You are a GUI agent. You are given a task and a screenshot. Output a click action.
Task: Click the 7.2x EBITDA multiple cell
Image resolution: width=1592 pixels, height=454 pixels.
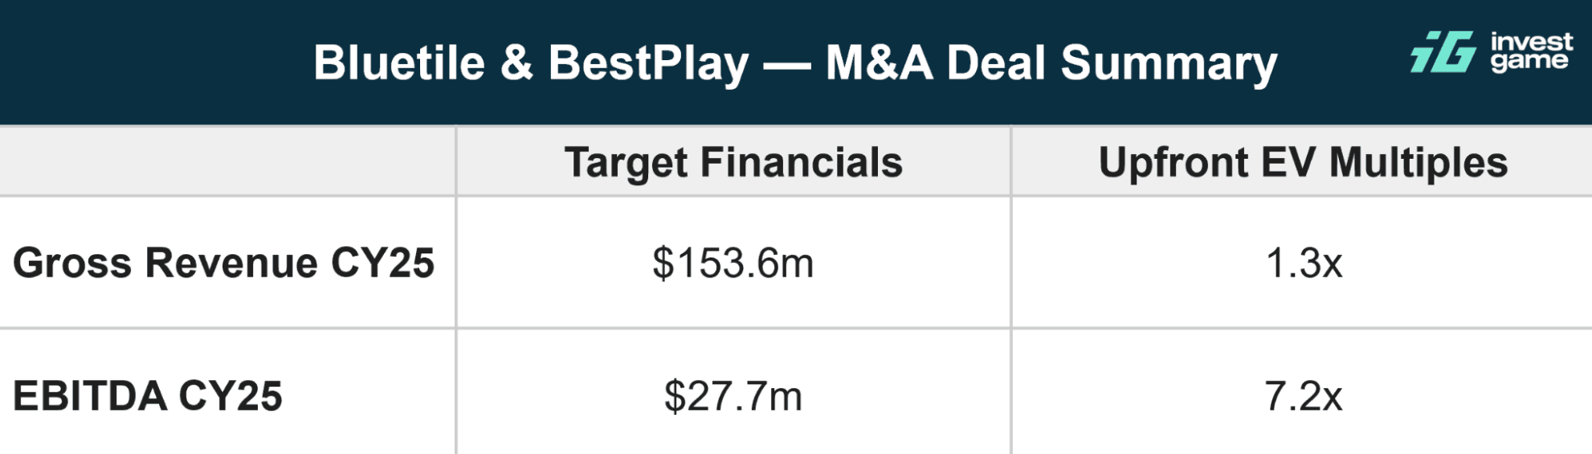point(1303,396)
